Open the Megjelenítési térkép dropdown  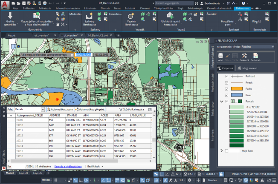point(257,47)
